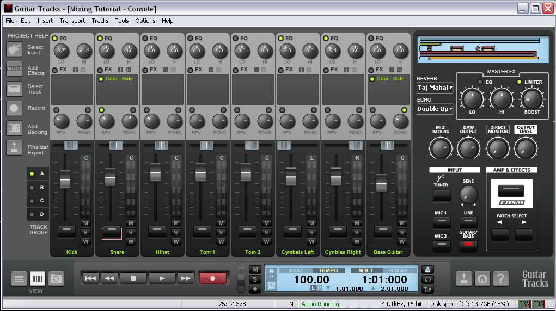556x311 pixels.
Task: Click the Bass Guitar volume fader
Action: pyautogui.click(x=381, y=183)
